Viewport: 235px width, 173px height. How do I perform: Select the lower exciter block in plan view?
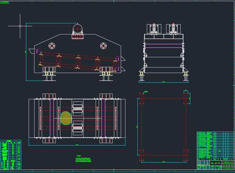78,128
